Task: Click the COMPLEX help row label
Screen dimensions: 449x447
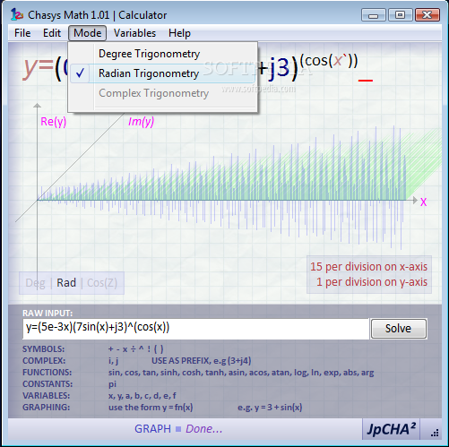Action: tap(44, 361)
